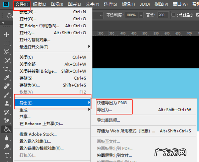Choose 关闭全部 menu item

click(53, 64)
